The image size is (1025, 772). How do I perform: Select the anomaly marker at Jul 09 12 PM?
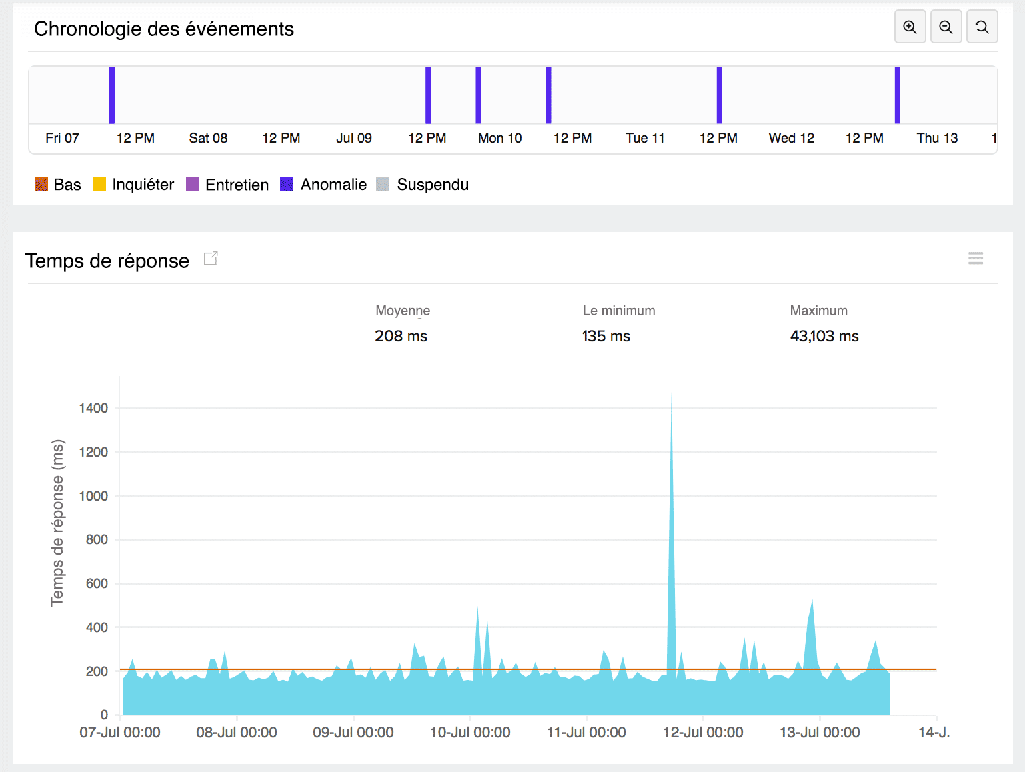click(428, 95)
